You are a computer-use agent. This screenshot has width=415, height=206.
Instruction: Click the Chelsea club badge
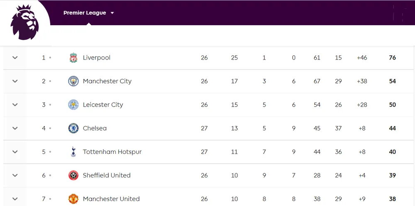[73, 128]
